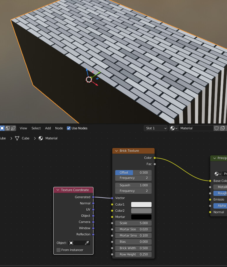Collapse the Texture Coordinate node
The image size is (227, 267).
tap(58, 190)
